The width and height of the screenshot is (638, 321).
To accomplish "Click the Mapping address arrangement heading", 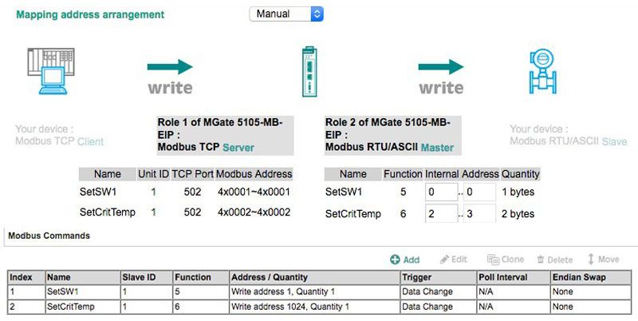I will [90, 14].
